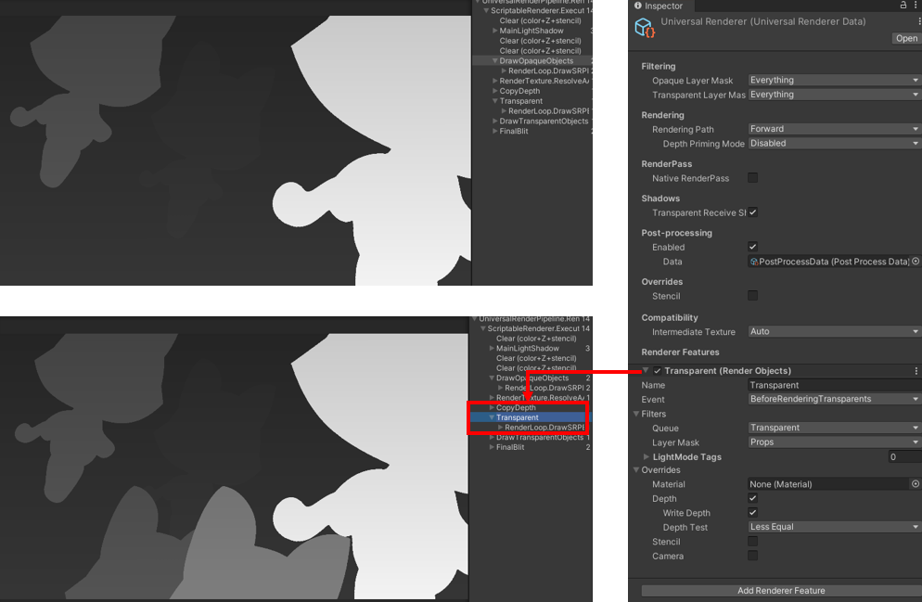Click the Name input field containing Transparent
Viewport: 922px width, 602px height.
click(x=834, y=385)
